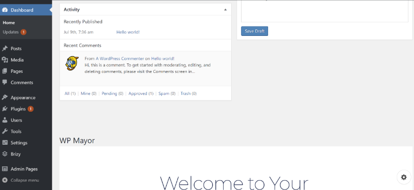This screenshot has width=414, height=190.
Task: Open the recently published Hello world! post
Action: (x=128, y=32)
